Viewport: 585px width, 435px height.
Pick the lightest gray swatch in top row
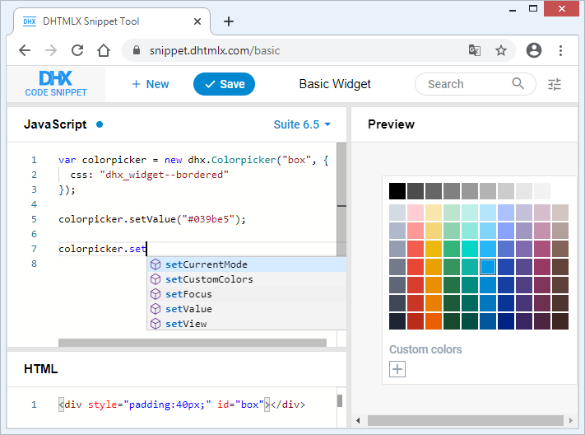pos(542,191)
